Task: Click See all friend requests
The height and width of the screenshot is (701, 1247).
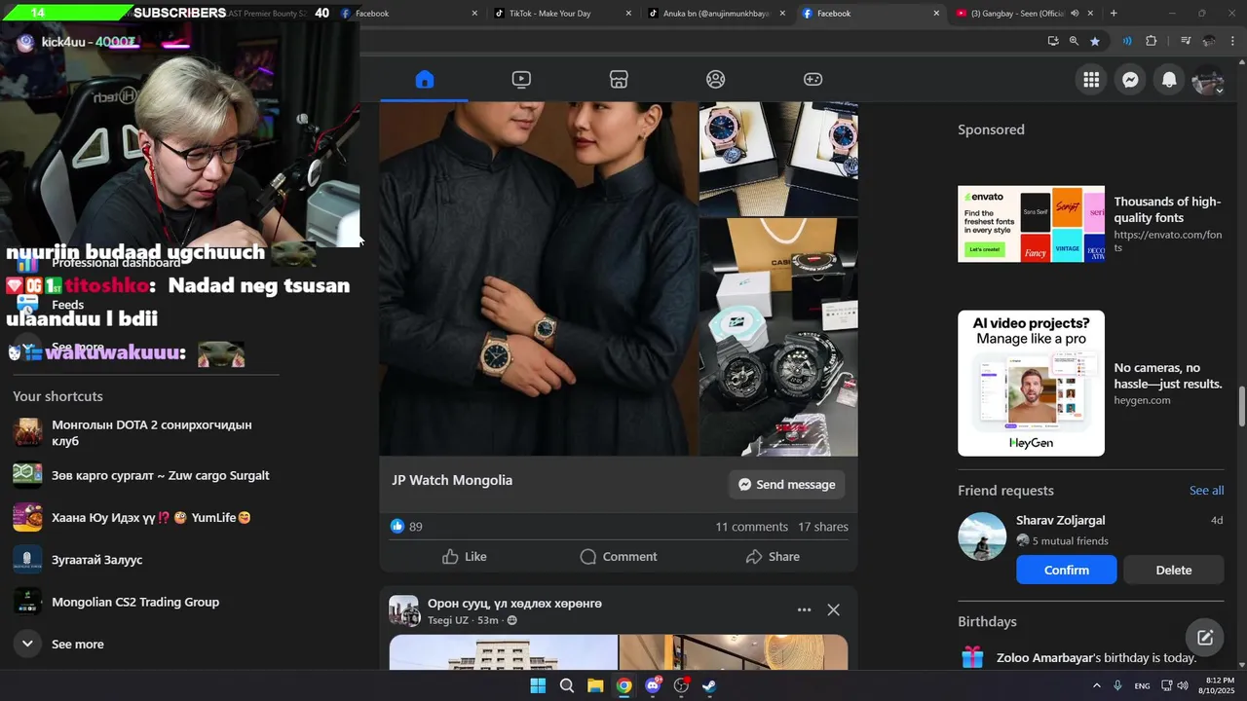Action: coord(1206,490)
